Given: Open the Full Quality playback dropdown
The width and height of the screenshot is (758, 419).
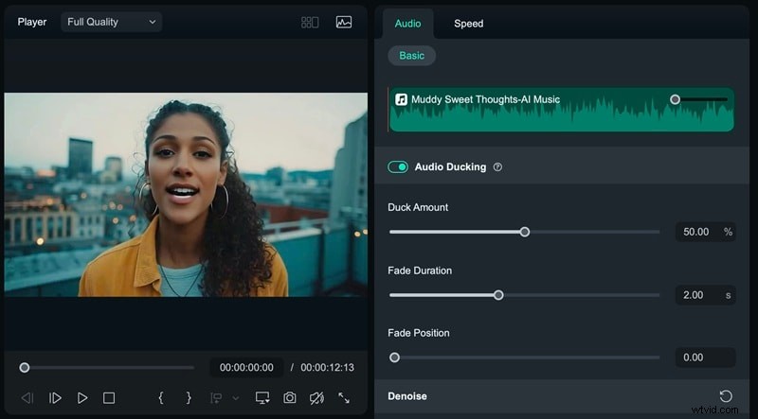Looking at the screenshot, I should 111,22.
